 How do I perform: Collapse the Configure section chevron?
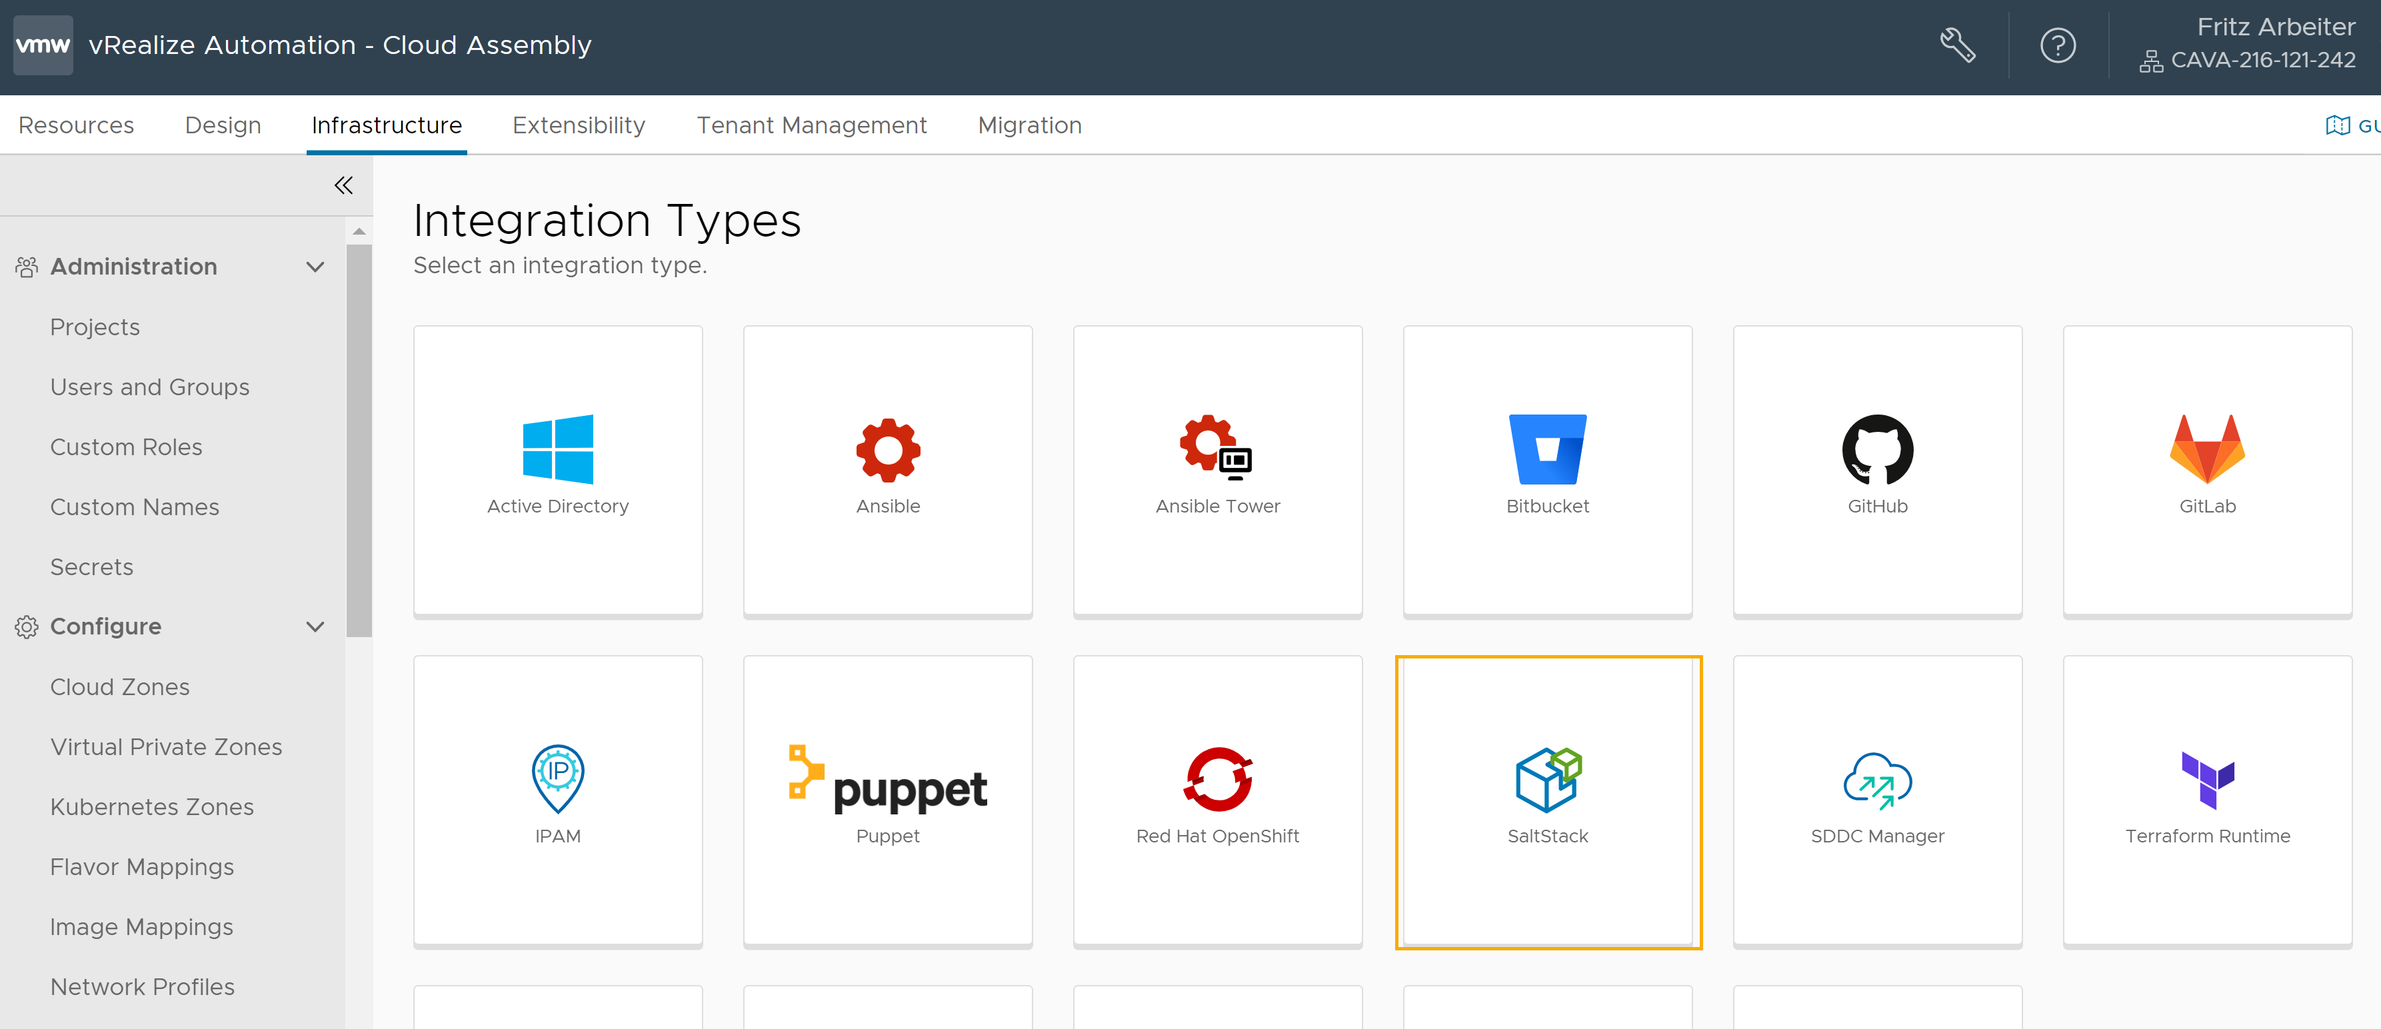tap(315, 627)
